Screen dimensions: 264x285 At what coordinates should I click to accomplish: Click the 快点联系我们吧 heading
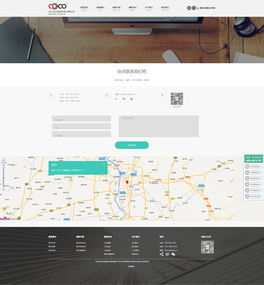pos(132,72)
